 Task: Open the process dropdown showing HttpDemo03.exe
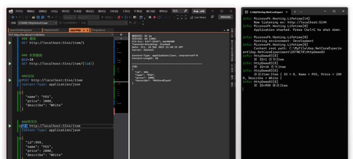click(x=37, y=23)
